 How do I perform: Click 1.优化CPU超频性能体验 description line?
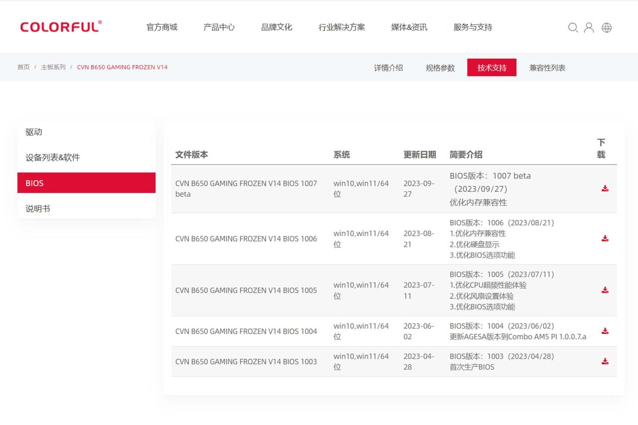click(488, 285)
